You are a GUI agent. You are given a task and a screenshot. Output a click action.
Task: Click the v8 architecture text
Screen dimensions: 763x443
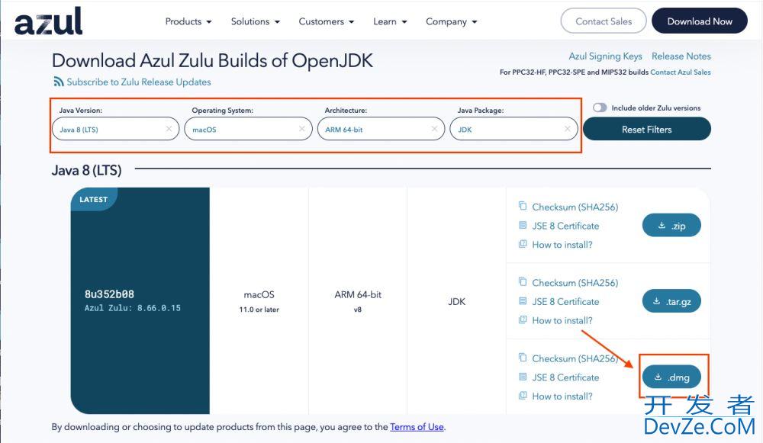click(x=358, y=310)
